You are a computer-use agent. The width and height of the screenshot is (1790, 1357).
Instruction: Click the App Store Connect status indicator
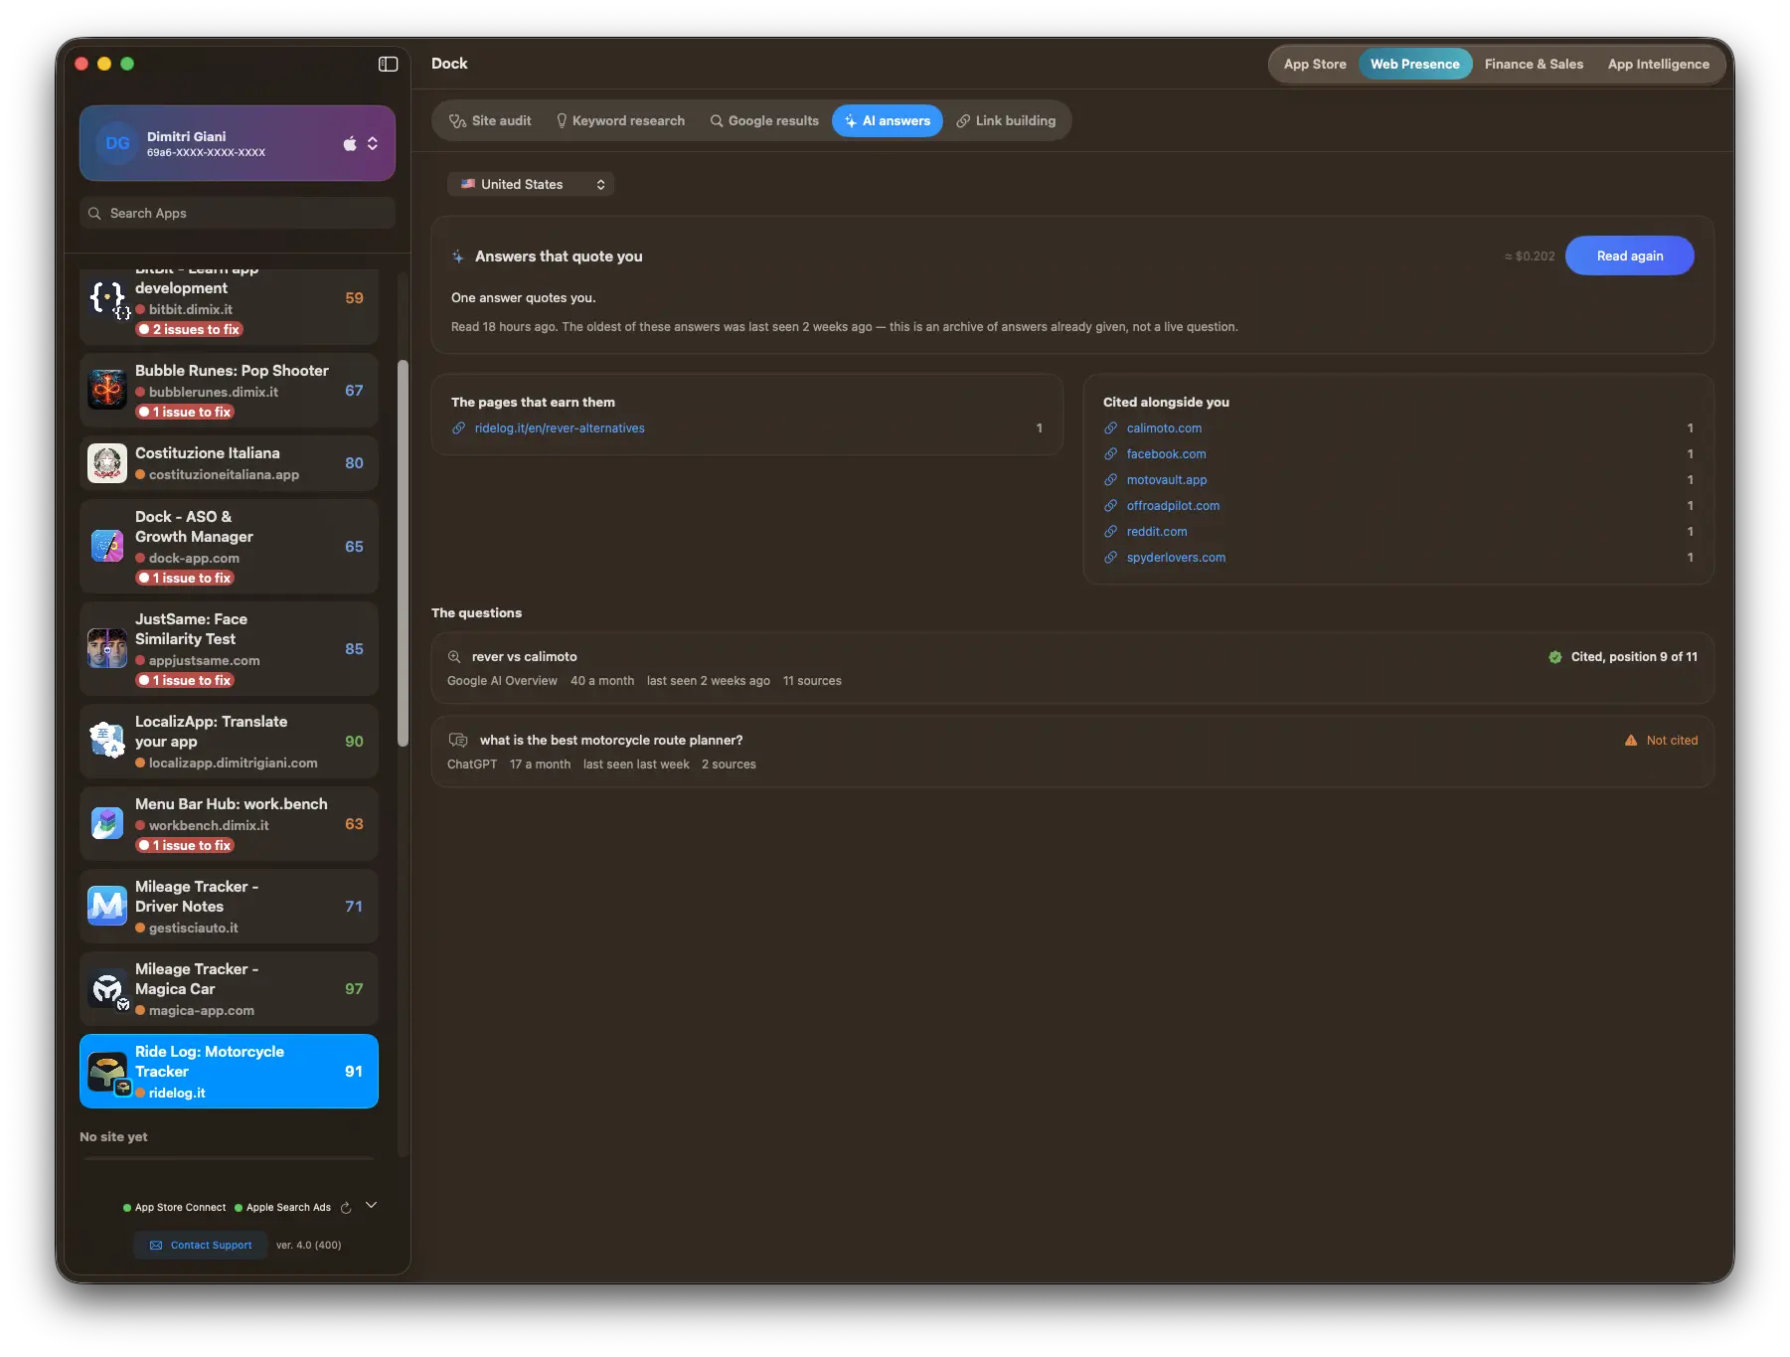click(175, 1208)
